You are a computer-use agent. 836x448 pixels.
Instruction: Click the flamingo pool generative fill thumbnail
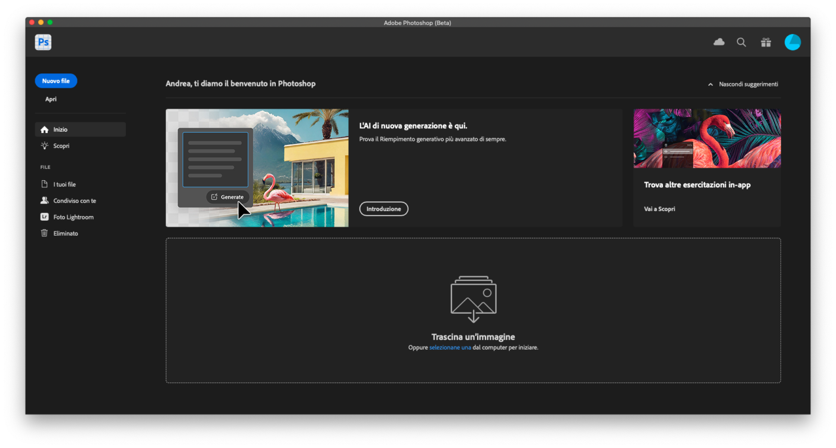(x=257, y=168)
